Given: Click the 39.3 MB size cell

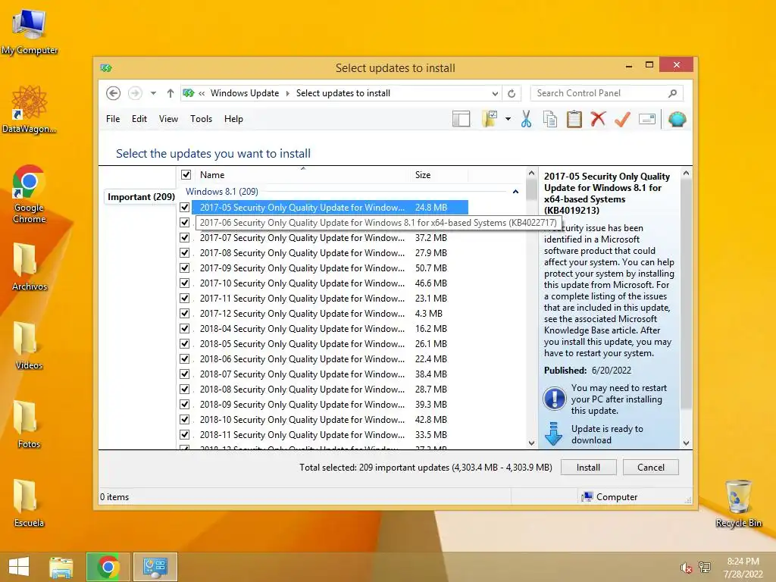Looking at the screenshot, I should coord(431,405).
